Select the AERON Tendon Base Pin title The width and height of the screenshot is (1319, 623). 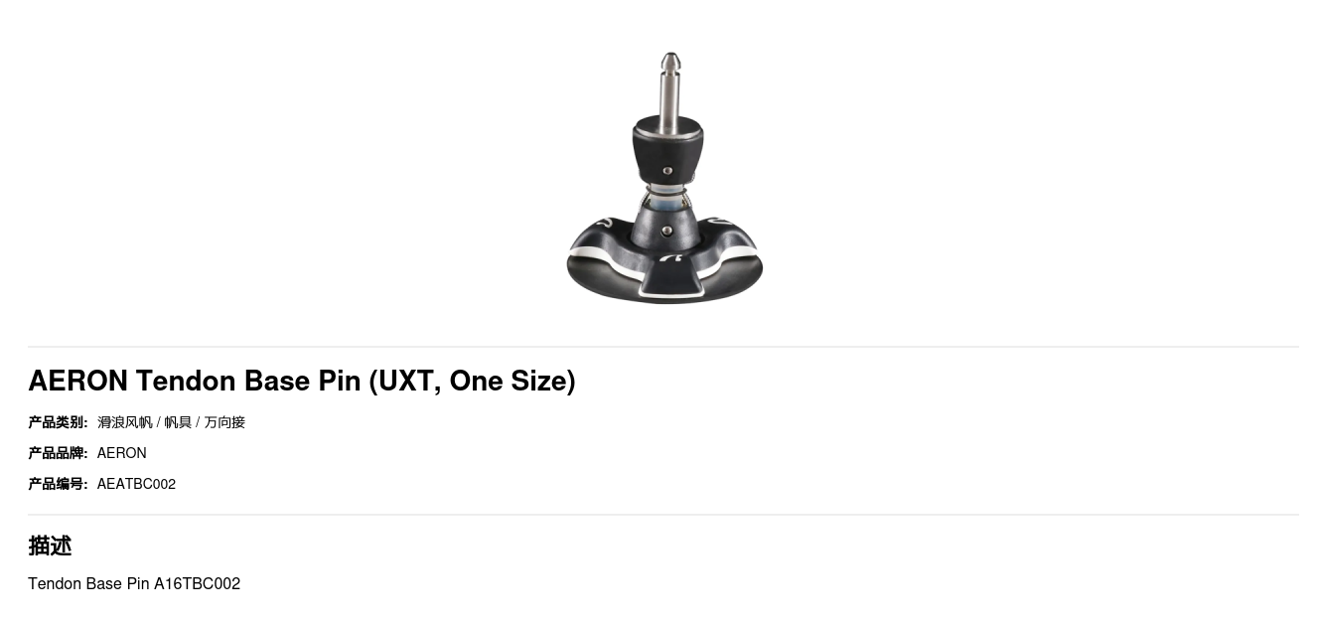302,381
